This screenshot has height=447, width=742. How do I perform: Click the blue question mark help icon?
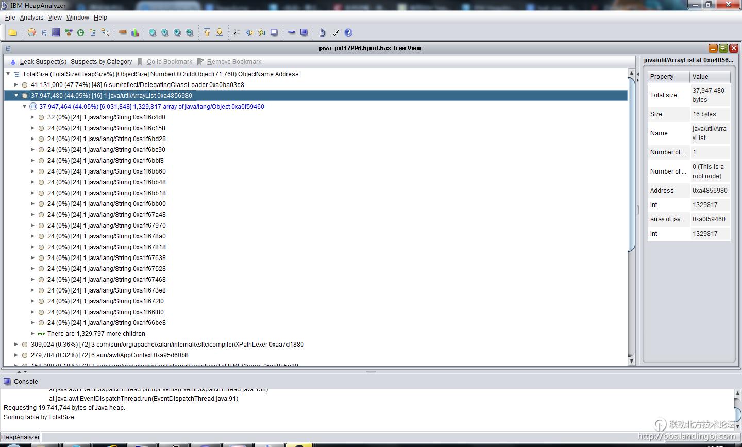click(x=348, y=32)
